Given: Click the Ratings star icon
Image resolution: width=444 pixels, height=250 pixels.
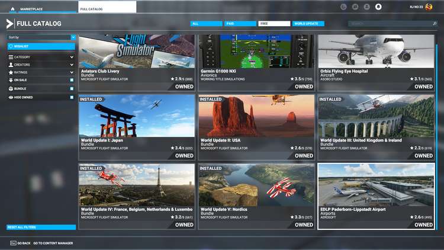Looking at the screenshot, I should (x=11, y=72).
